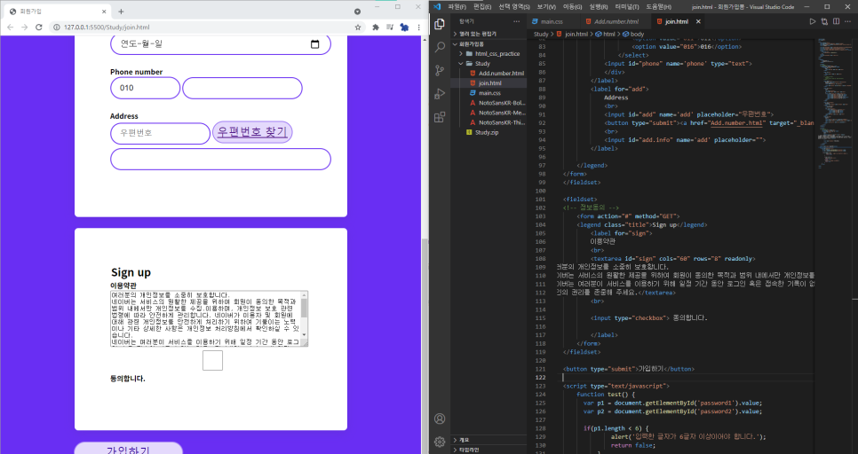
Task: Open the 편집(E) menu
Action: (482, 6)
